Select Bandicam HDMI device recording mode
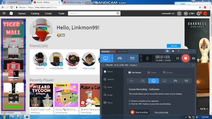 [x=132, y=58]
